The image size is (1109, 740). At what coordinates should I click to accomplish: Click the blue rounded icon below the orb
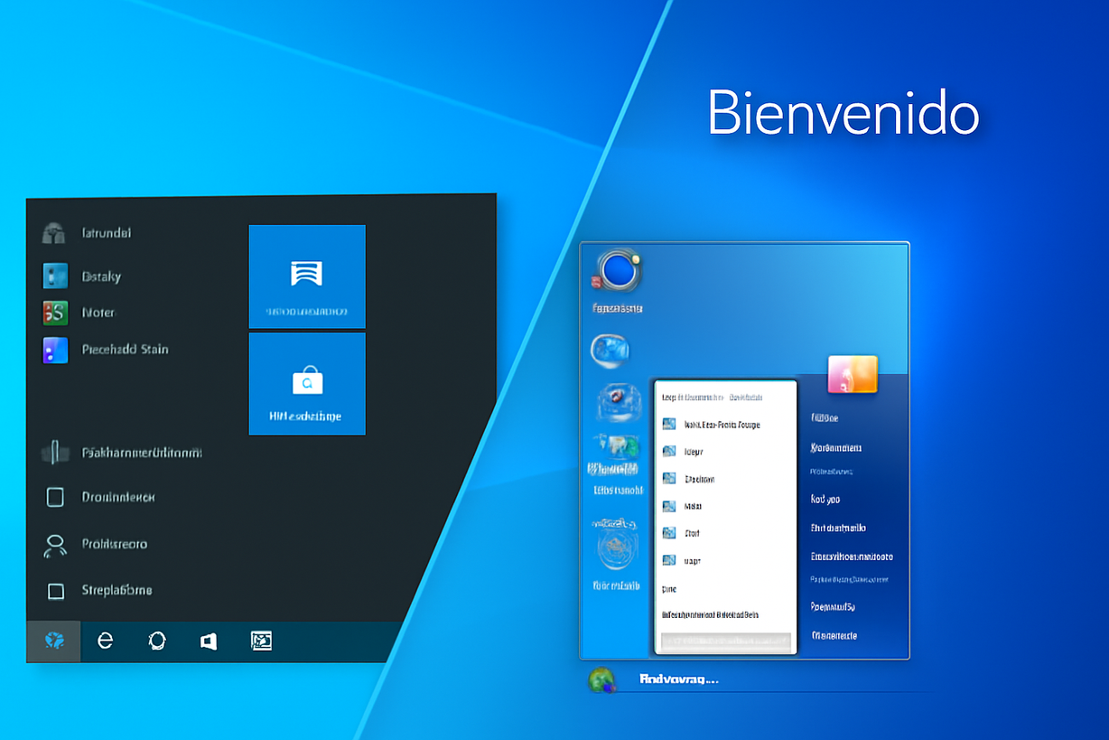(x=611, y=349)
